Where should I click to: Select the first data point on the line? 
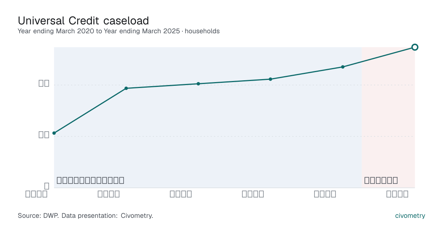click(54, 133)
